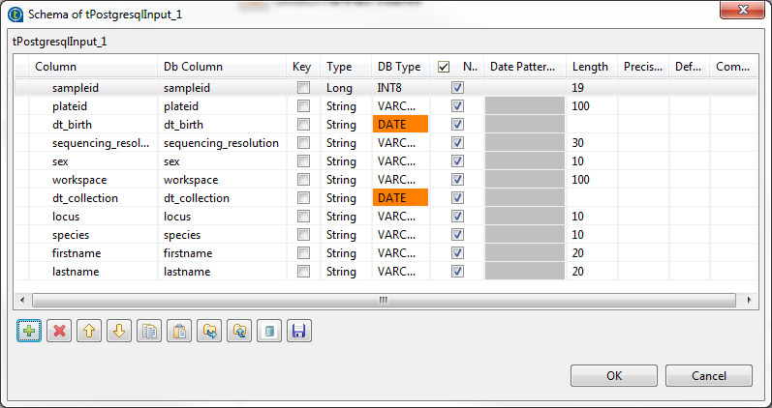The height and width of the screenshot is (408, 772).
Task: Click the blue floppy disk save icon
Action: click(x=299, y=332)
